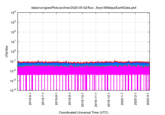
Task: Click the 10^-2 y-axis tick label
Action: (x=13, y=71)
